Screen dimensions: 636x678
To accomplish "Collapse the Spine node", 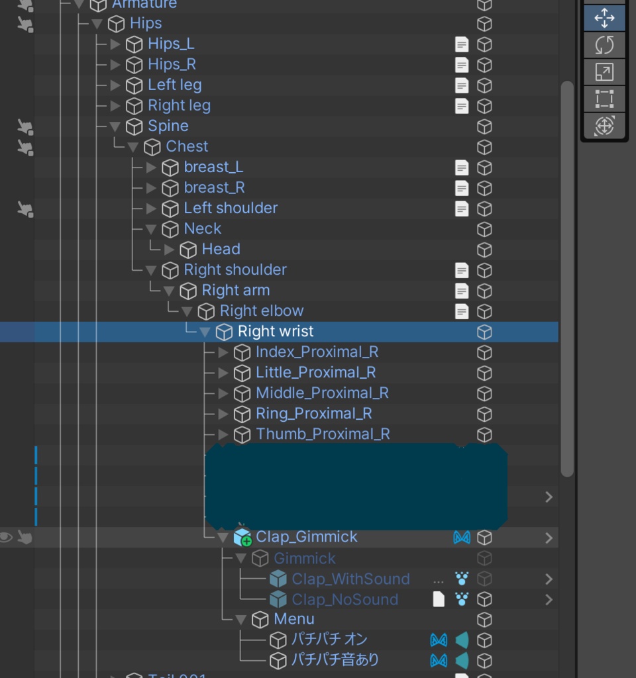I will (x=115, y=126).
